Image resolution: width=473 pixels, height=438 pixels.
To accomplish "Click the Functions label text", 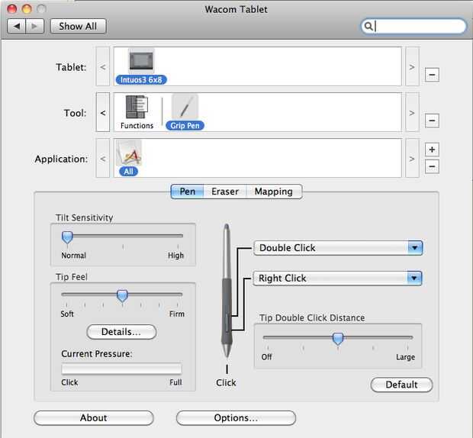I will (x=137, y=125).
